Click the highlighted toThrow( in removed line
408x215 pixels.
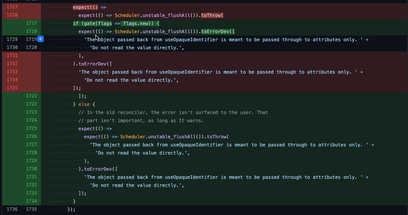pos(212,15)
